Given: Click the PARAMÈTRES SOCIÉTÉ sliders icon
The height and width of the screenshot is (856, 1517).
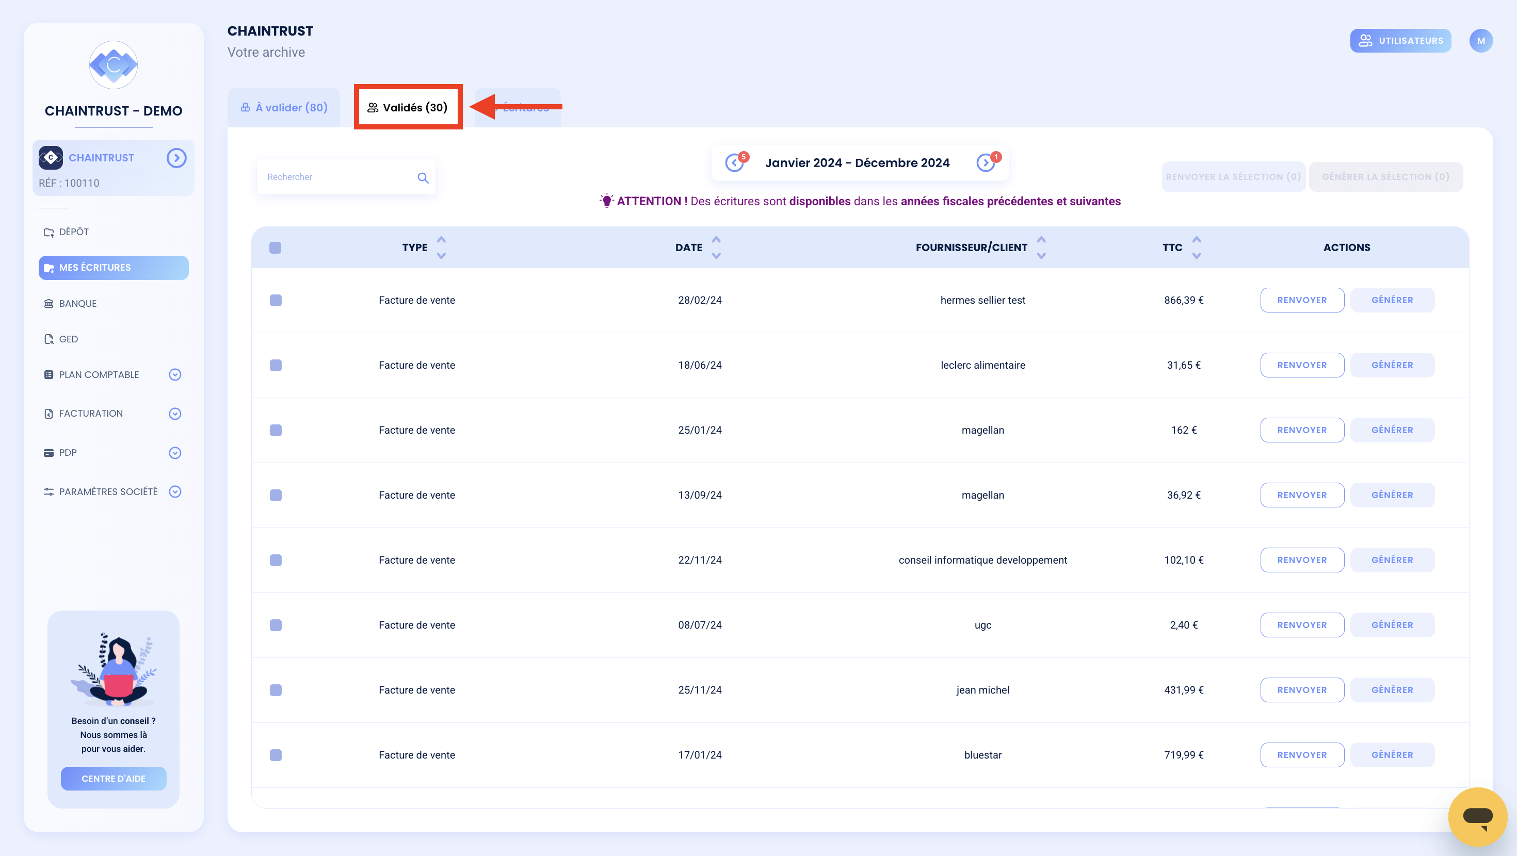Looking at the screenshot, I should 49,491.
